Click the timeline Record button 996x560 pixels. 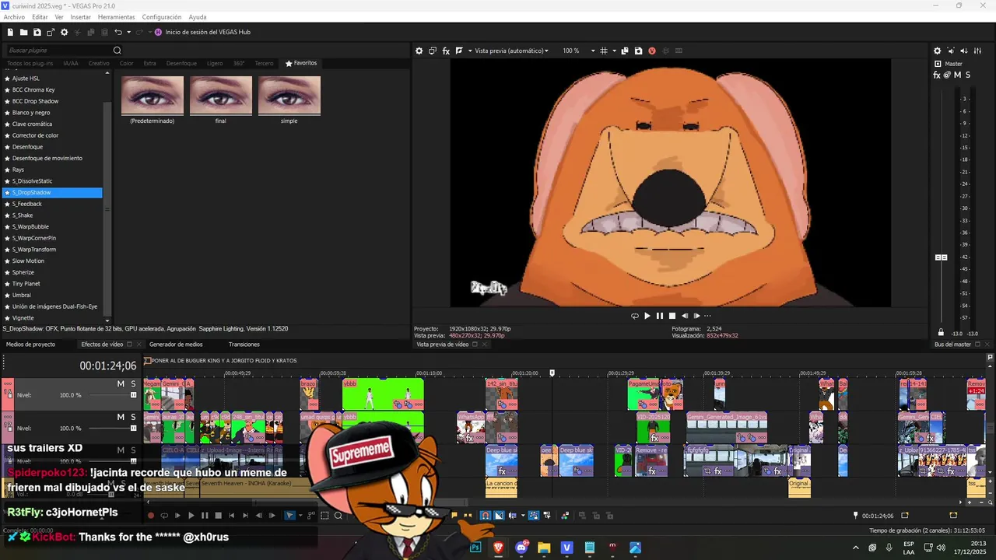click(x=151, y=516)
